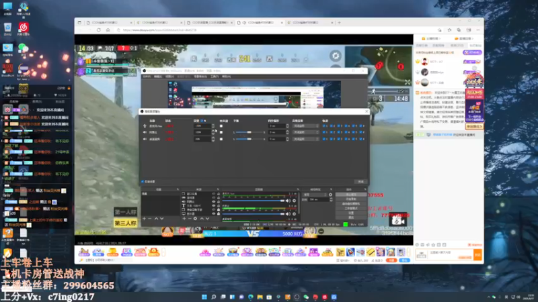Click the orange chat send button
Image resolution: width=538 pixels, height=302 pixels.
(477, 255)
